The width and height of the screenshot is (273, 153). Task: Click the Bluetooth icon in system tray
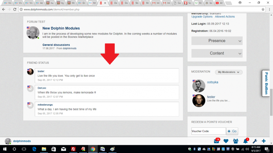coord(195,149)
